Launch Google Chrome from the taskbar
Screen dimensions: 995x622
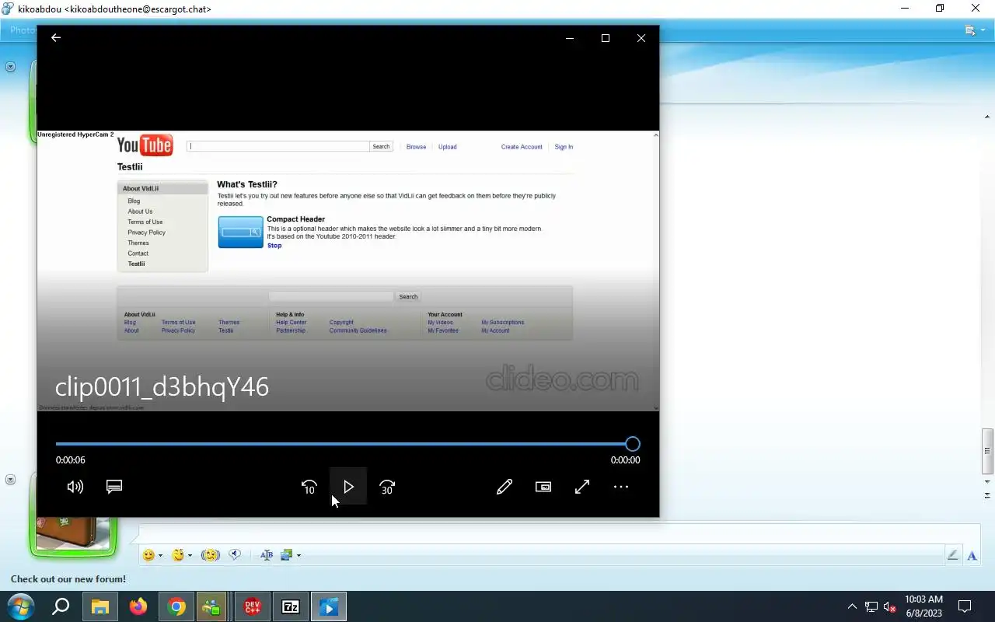point(176,606)
